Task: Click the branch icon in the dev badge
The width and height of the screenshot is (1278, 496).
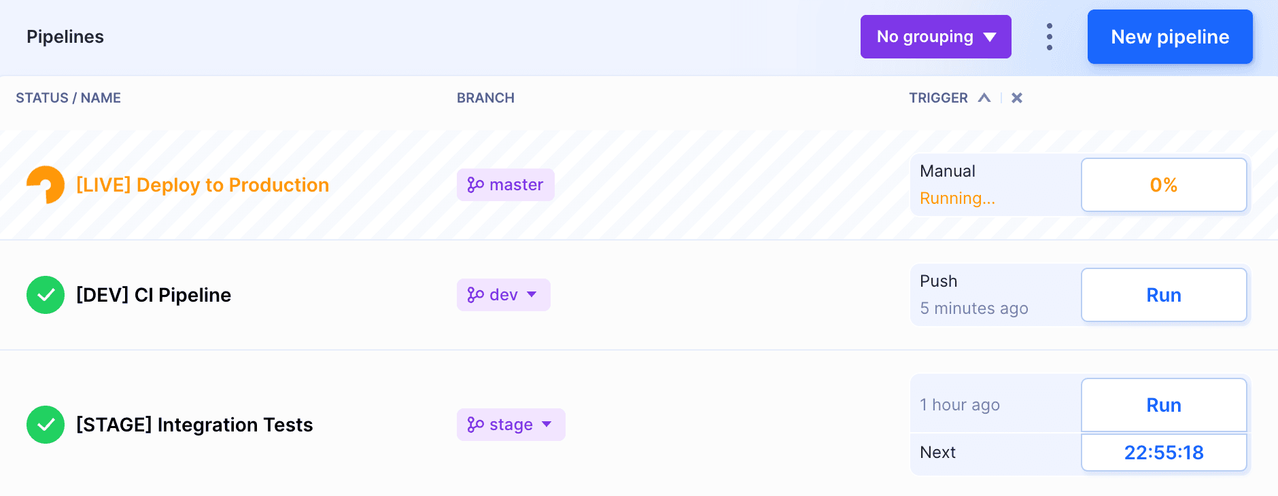Action: 474,294
